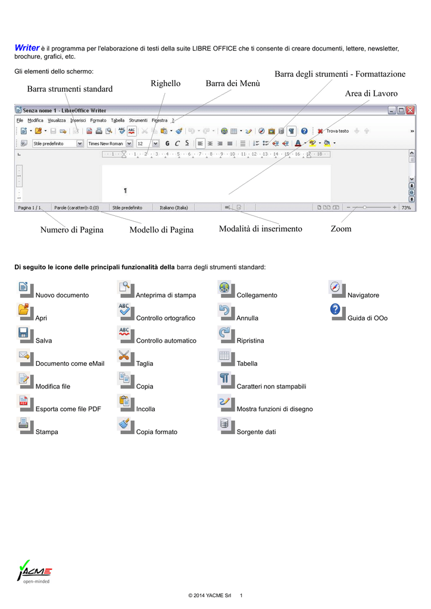Show draw functions from Writer toolbar
This screenshot has height=609, width=431.
(249, 131)
